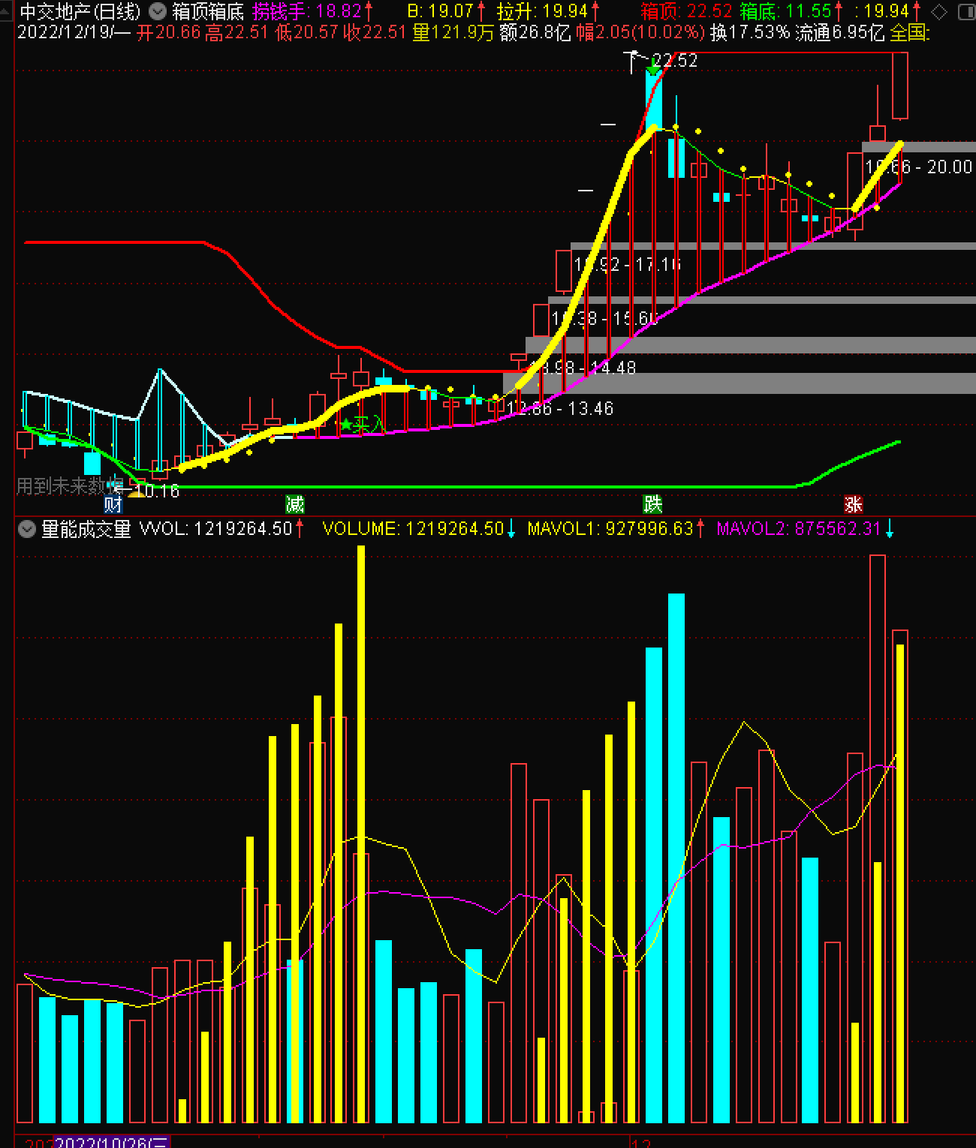The image size is (976, 1148).
Task: Click the volume text 量121.9万
Action: [453, 32]
